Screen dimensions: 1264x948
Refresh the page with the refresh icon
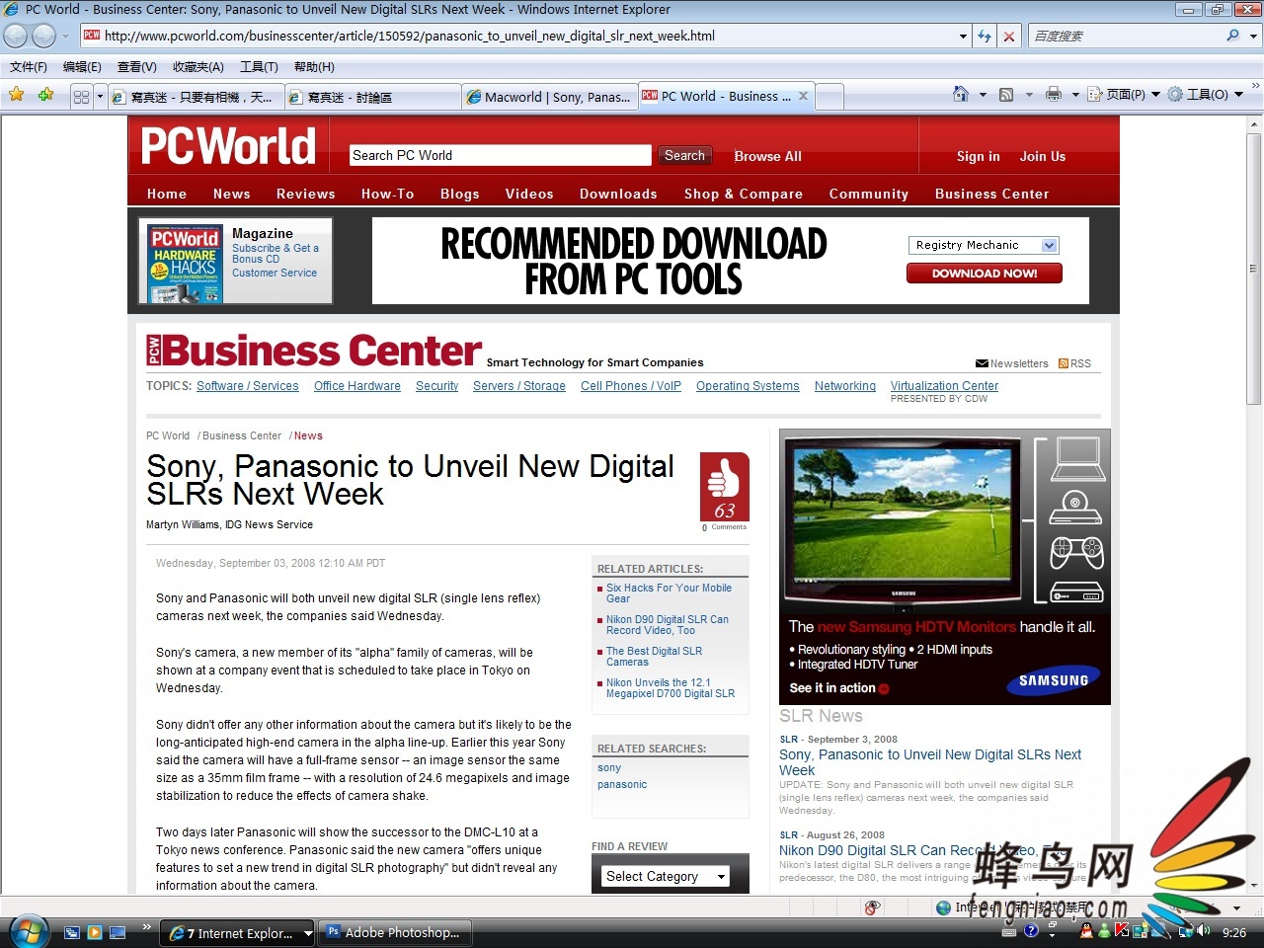click(985, 36)
